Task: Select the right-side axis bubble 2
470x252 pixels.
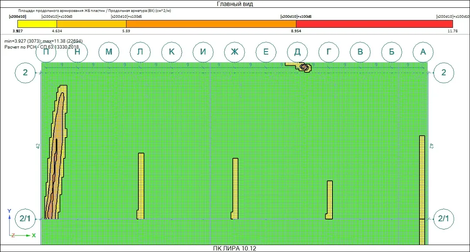Action: [x=443, y=72]
